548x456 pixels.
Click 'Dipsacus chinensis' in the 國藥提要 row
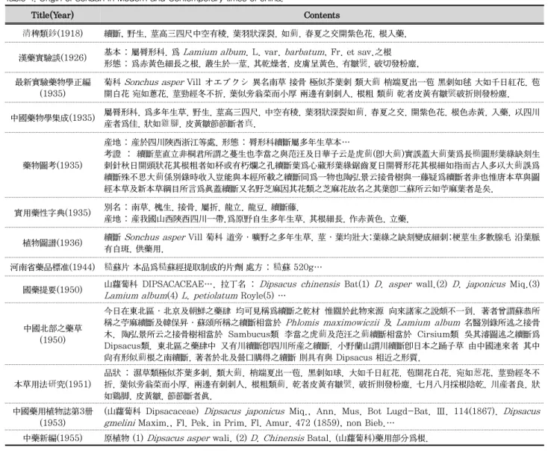300,284
